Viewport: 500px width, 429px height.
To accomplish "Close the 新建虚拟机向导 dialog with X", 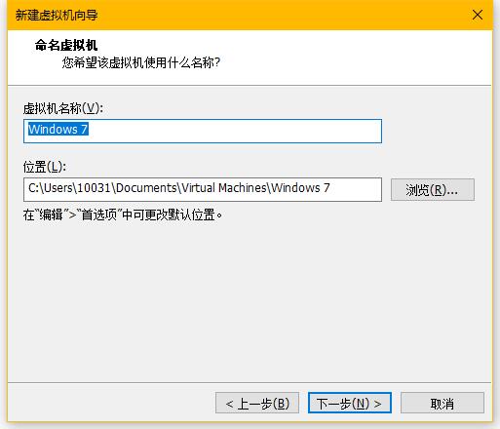I will click(478, 15).
